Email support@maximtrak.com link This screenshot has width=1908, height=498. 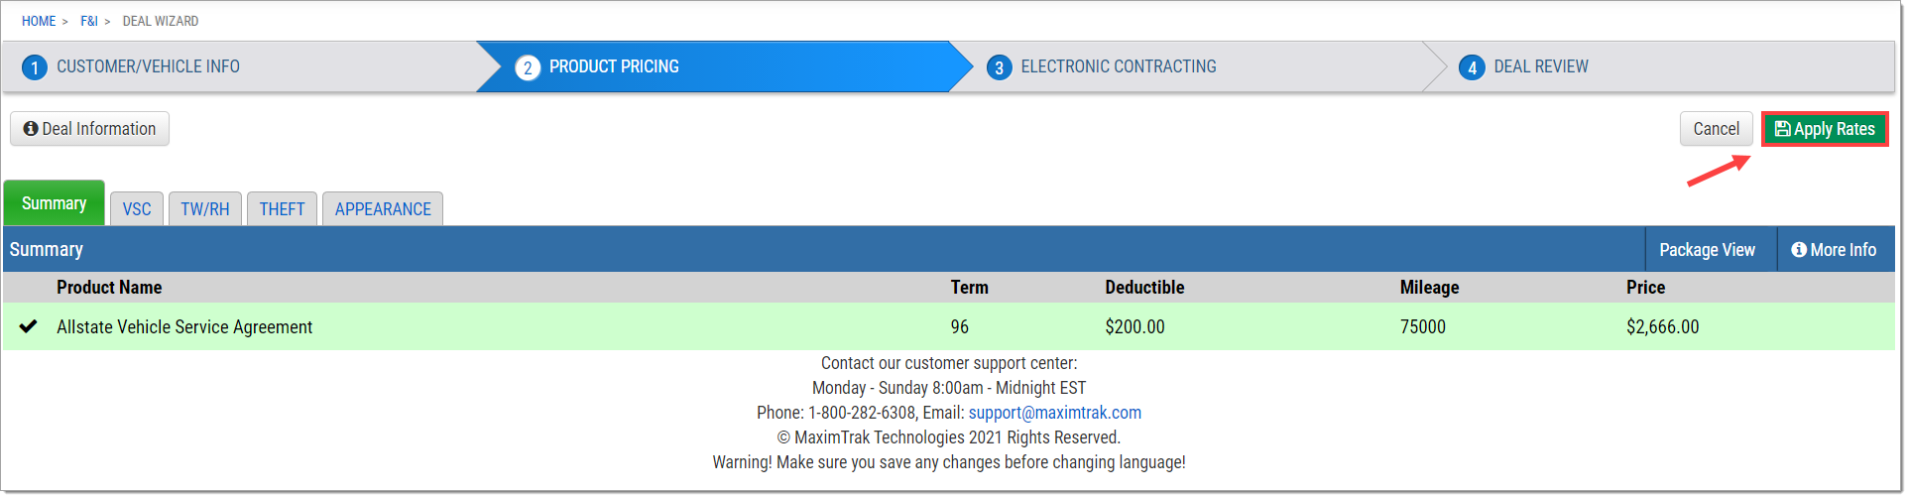[x=1055, y=413]
